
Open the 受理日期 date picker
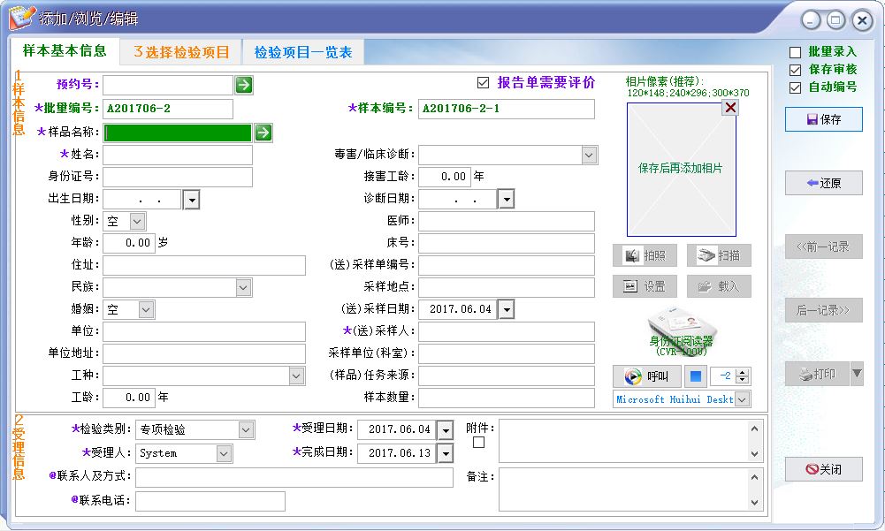(445, 430)
